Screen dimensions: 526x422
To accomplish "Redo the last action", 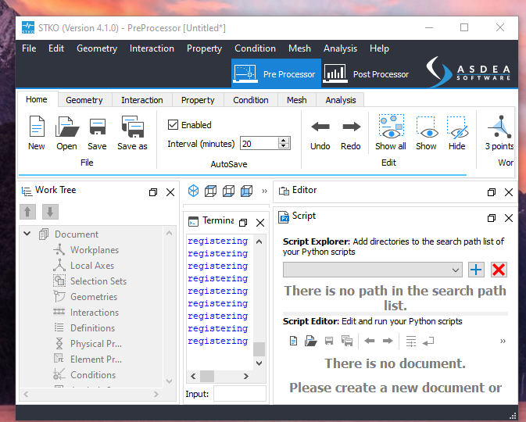I will tap(351, 127).
